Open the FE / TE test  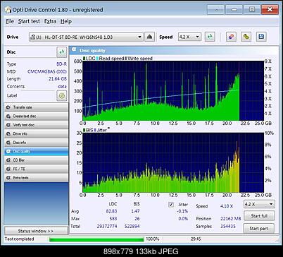(37, 169)
